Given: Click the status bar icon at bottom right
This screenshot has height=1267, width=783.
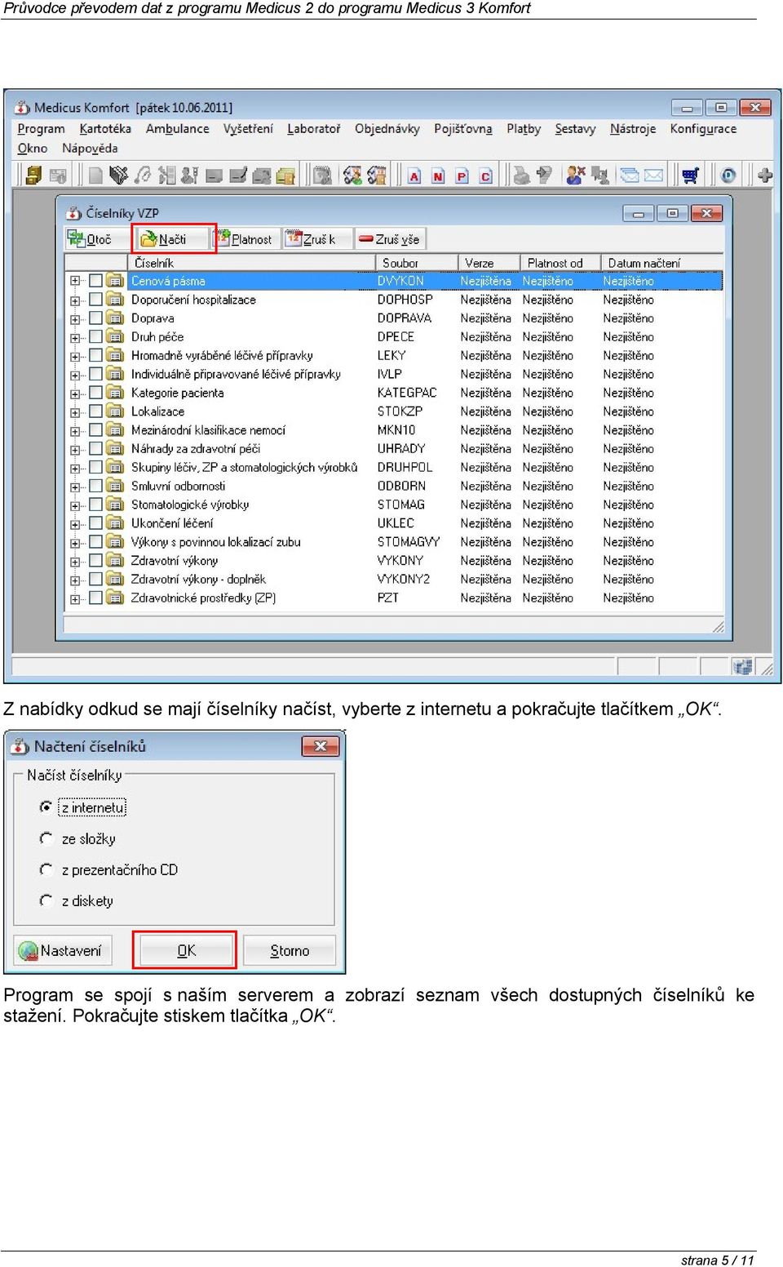Looking at the screenshot, I should click(742, 667).
